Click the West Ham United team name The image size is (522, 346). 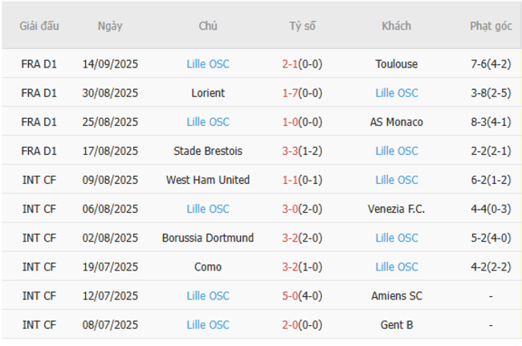pos(208,180)
